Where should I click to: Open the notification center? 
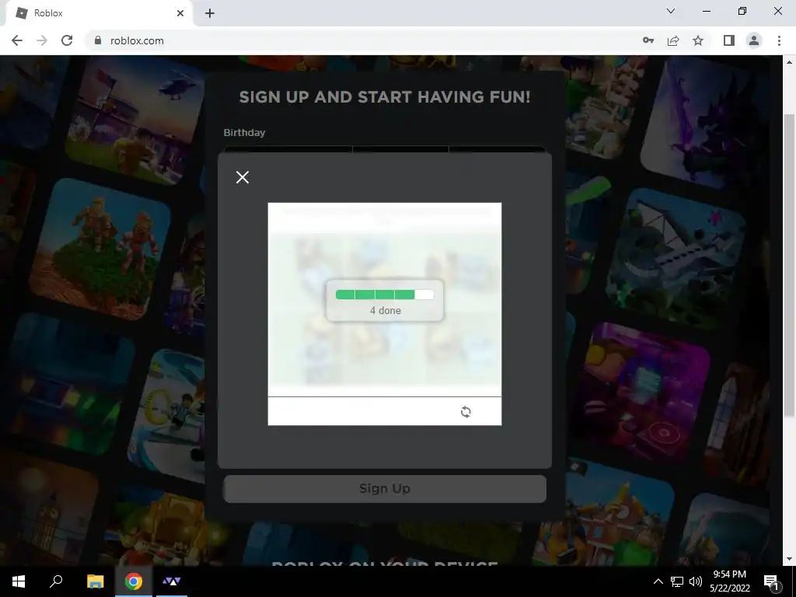click(x=772, y=581)
